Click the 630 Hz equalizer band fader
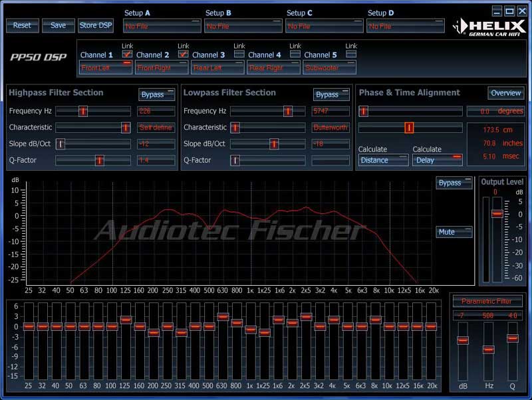This screenshot has height=400, width=532. (x=223, y=317)
